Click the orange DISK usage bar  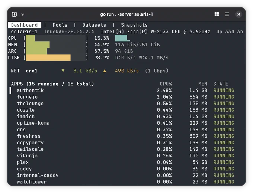pyautogui.click(x=56, y=58)
